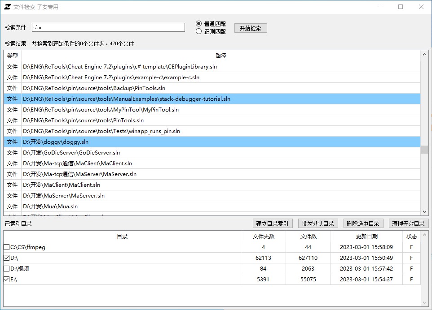
Task: Click the 开始检索 button
Action: pos(251,28)
